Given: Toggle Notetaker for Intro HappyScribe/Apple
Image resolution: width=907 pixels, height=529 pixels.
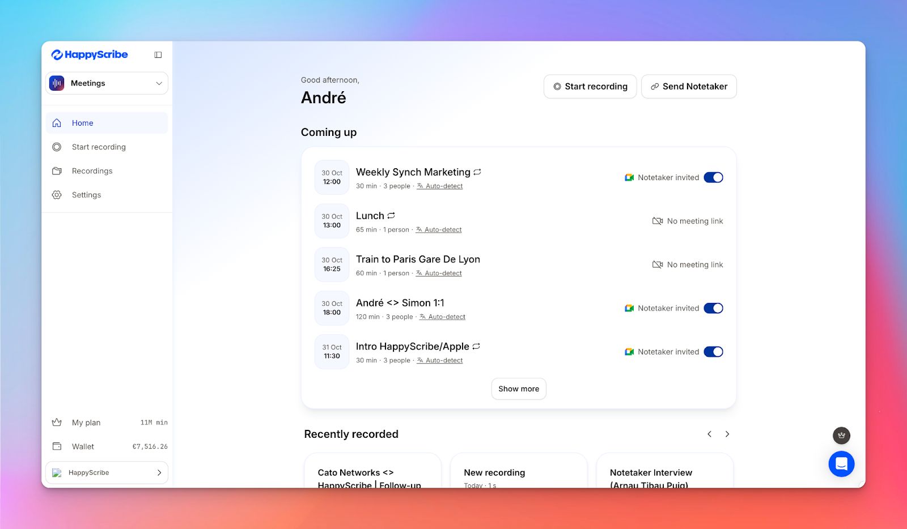Looking at the screenshot, I should 714,351.
